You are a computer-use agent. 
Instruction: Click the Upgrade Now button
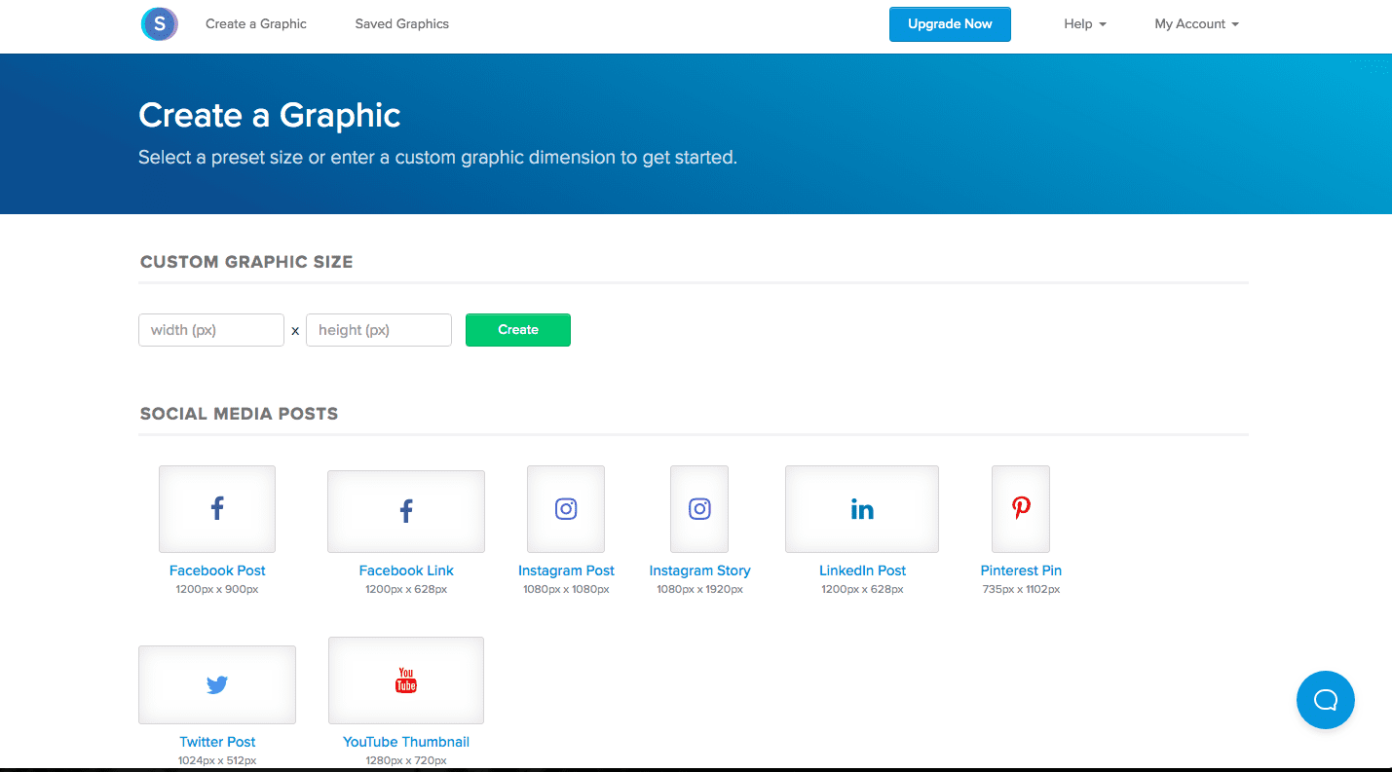pos(950,24)
